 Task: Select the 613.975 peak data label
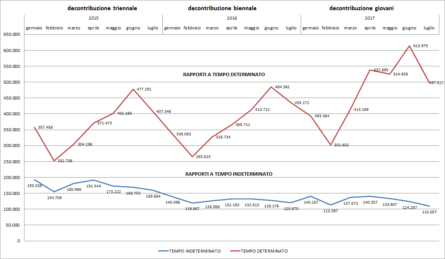coord(420,46)
